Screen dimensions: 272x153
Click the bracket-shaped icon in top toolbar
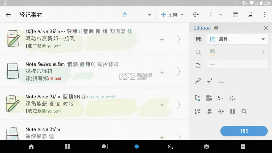click(x=250, y=15)
